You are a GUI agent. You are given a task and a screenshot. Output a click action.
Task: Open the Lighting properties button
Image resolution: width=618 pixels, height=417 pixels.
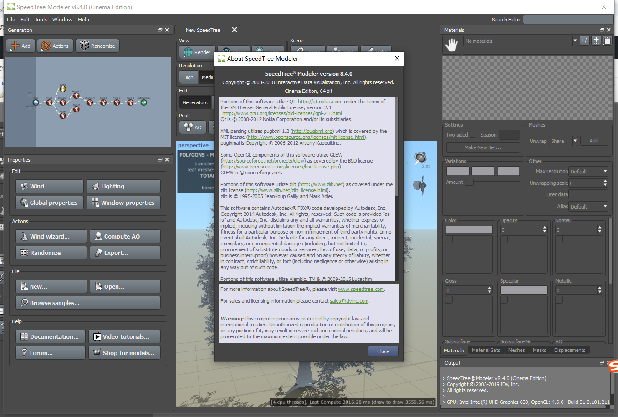click(x=123, y=186)
